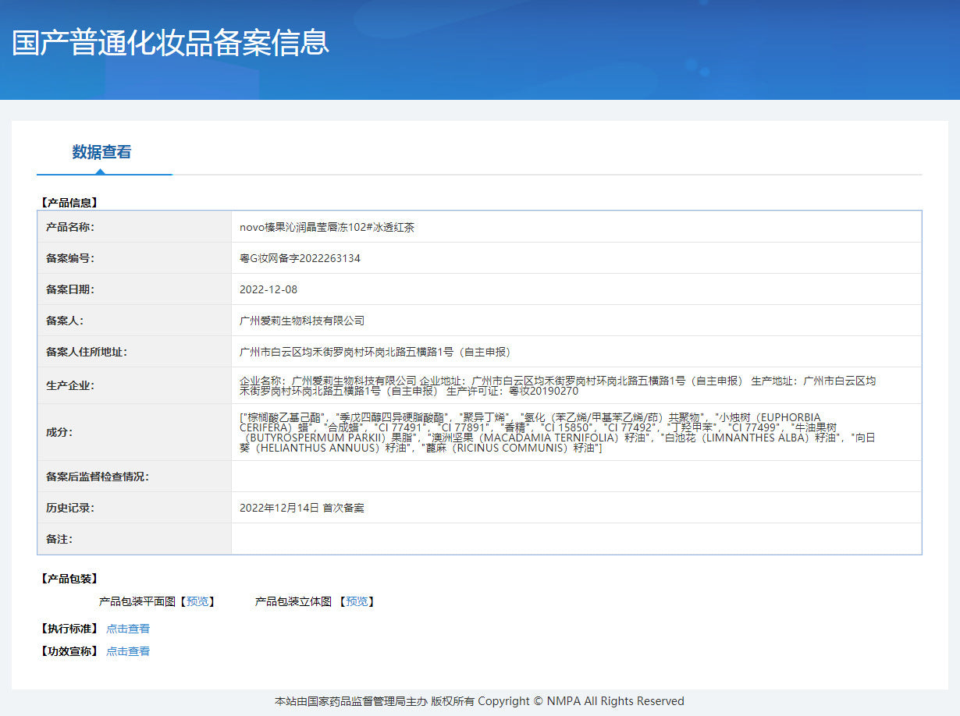Image resolution: width=960 pixels, height=716 pixels.
Task: Click the 备案人 value 广州爱莉生物科技有限公司
Action: tap(302, 321)
